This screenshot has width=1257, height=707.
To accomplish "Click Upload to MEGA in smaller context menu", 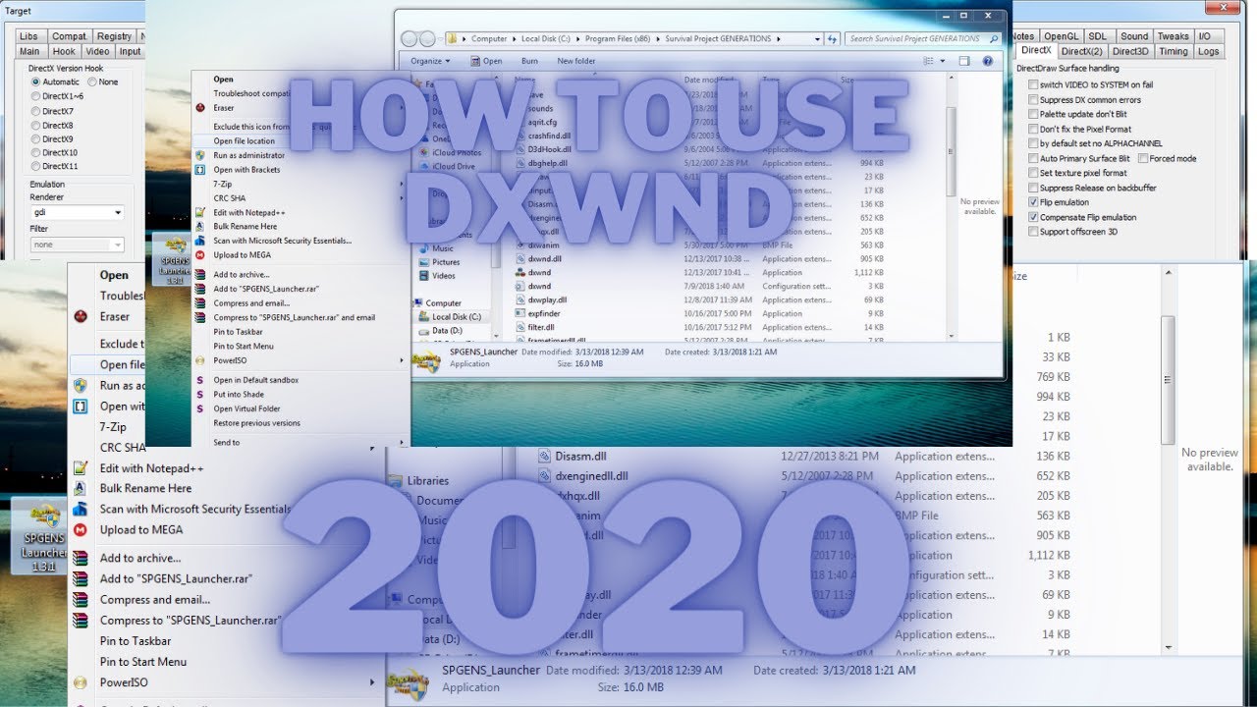I will 242,254.
